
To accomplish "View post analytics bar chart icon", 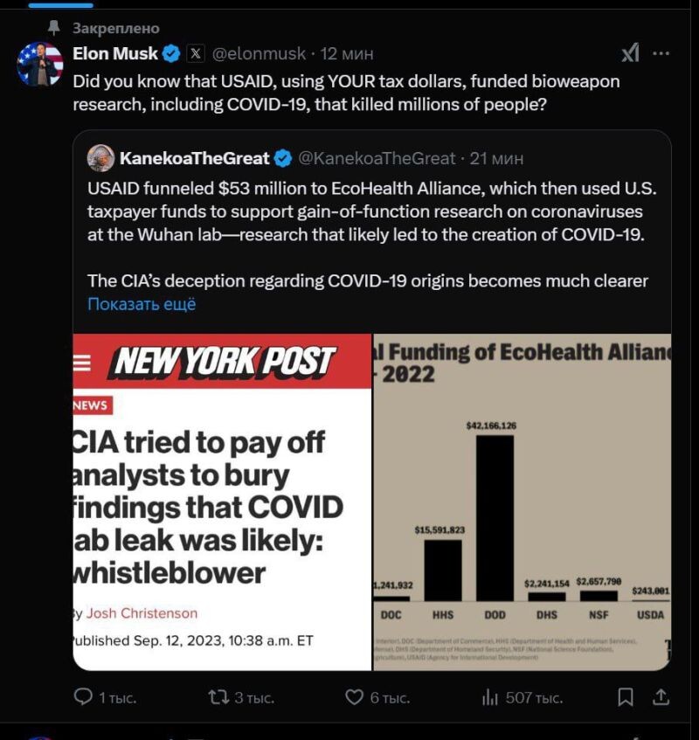I will (x=490, y=697).
